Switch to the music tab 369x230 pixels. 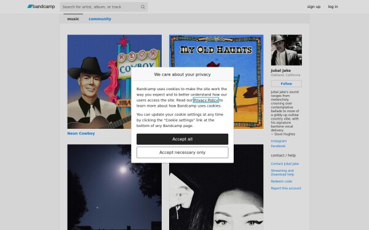73,19
